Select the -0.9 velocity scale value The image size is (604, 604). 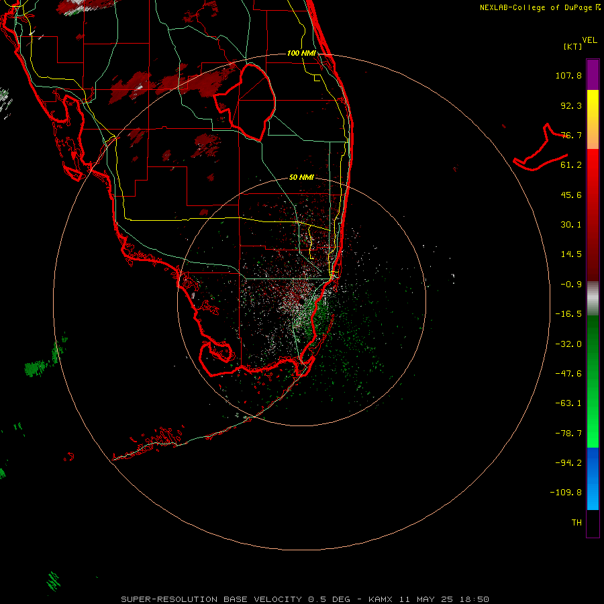(571, 285)
